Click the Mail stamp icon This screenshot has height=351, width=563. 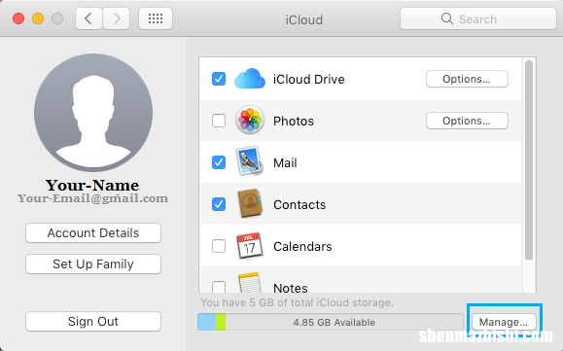249,161
